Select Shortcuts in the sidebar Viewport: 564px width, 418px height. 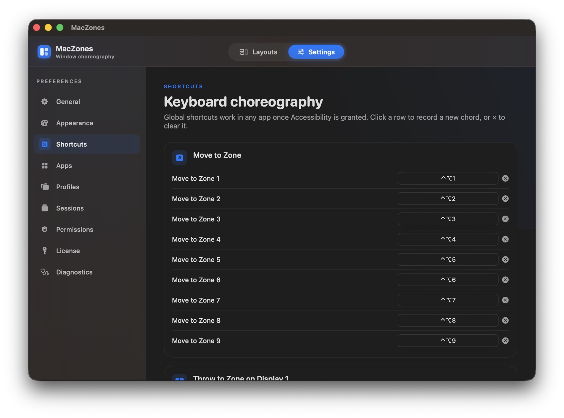[x=87, y=144]
